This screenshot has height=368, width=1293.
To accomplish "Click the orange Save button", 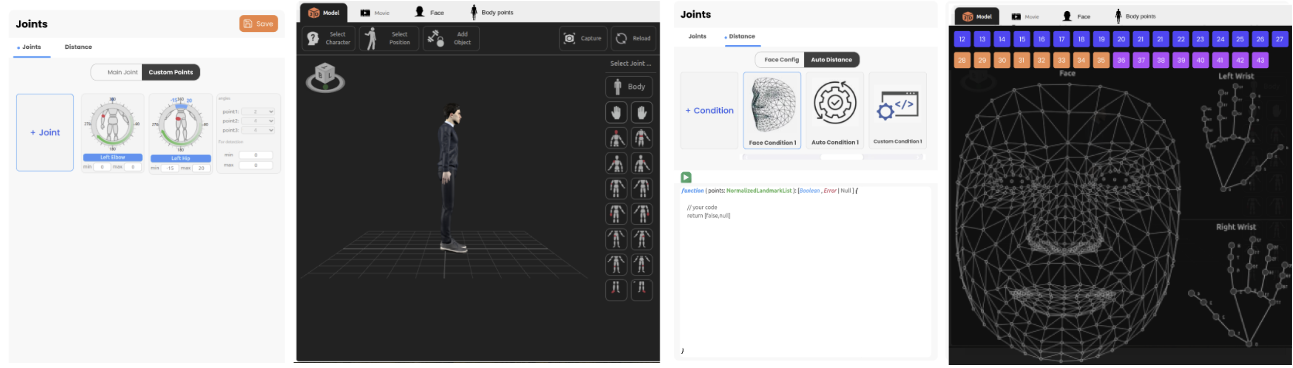I will point(258,23).
